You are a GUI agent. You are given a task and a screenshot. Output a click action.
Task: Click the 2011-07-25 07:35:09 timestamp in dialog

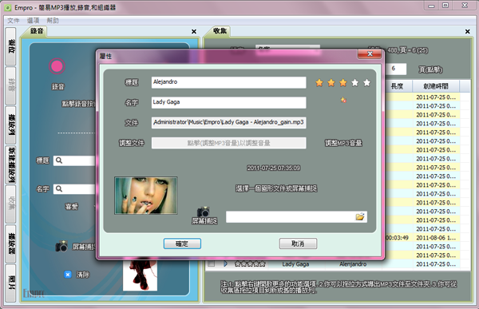pyautogui.click(x=273, y=168)
